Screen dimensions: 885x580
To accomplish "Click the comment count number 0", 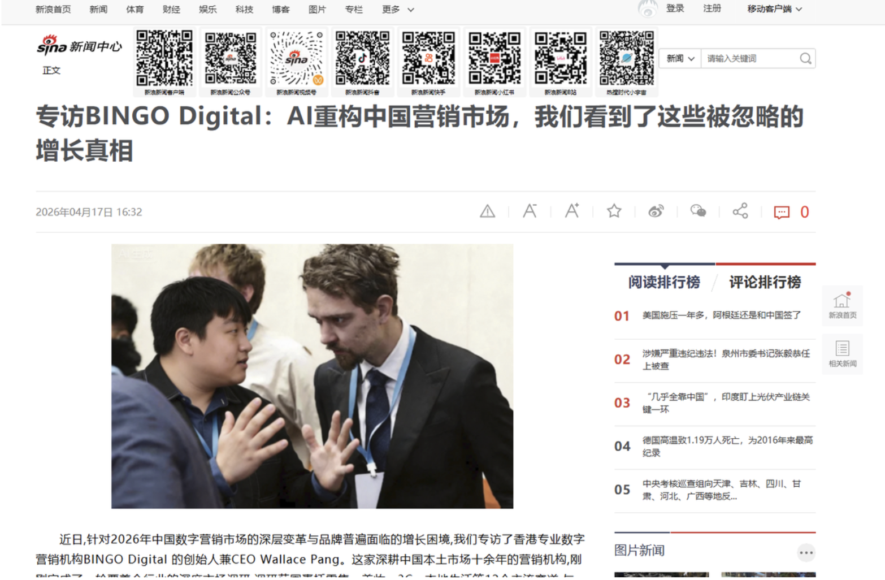I will [805, 212].
